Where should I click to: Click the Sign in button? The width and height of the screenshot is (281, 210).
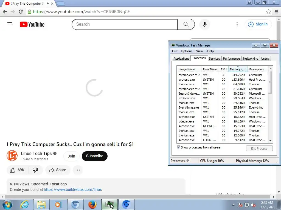tap(258, 24)
